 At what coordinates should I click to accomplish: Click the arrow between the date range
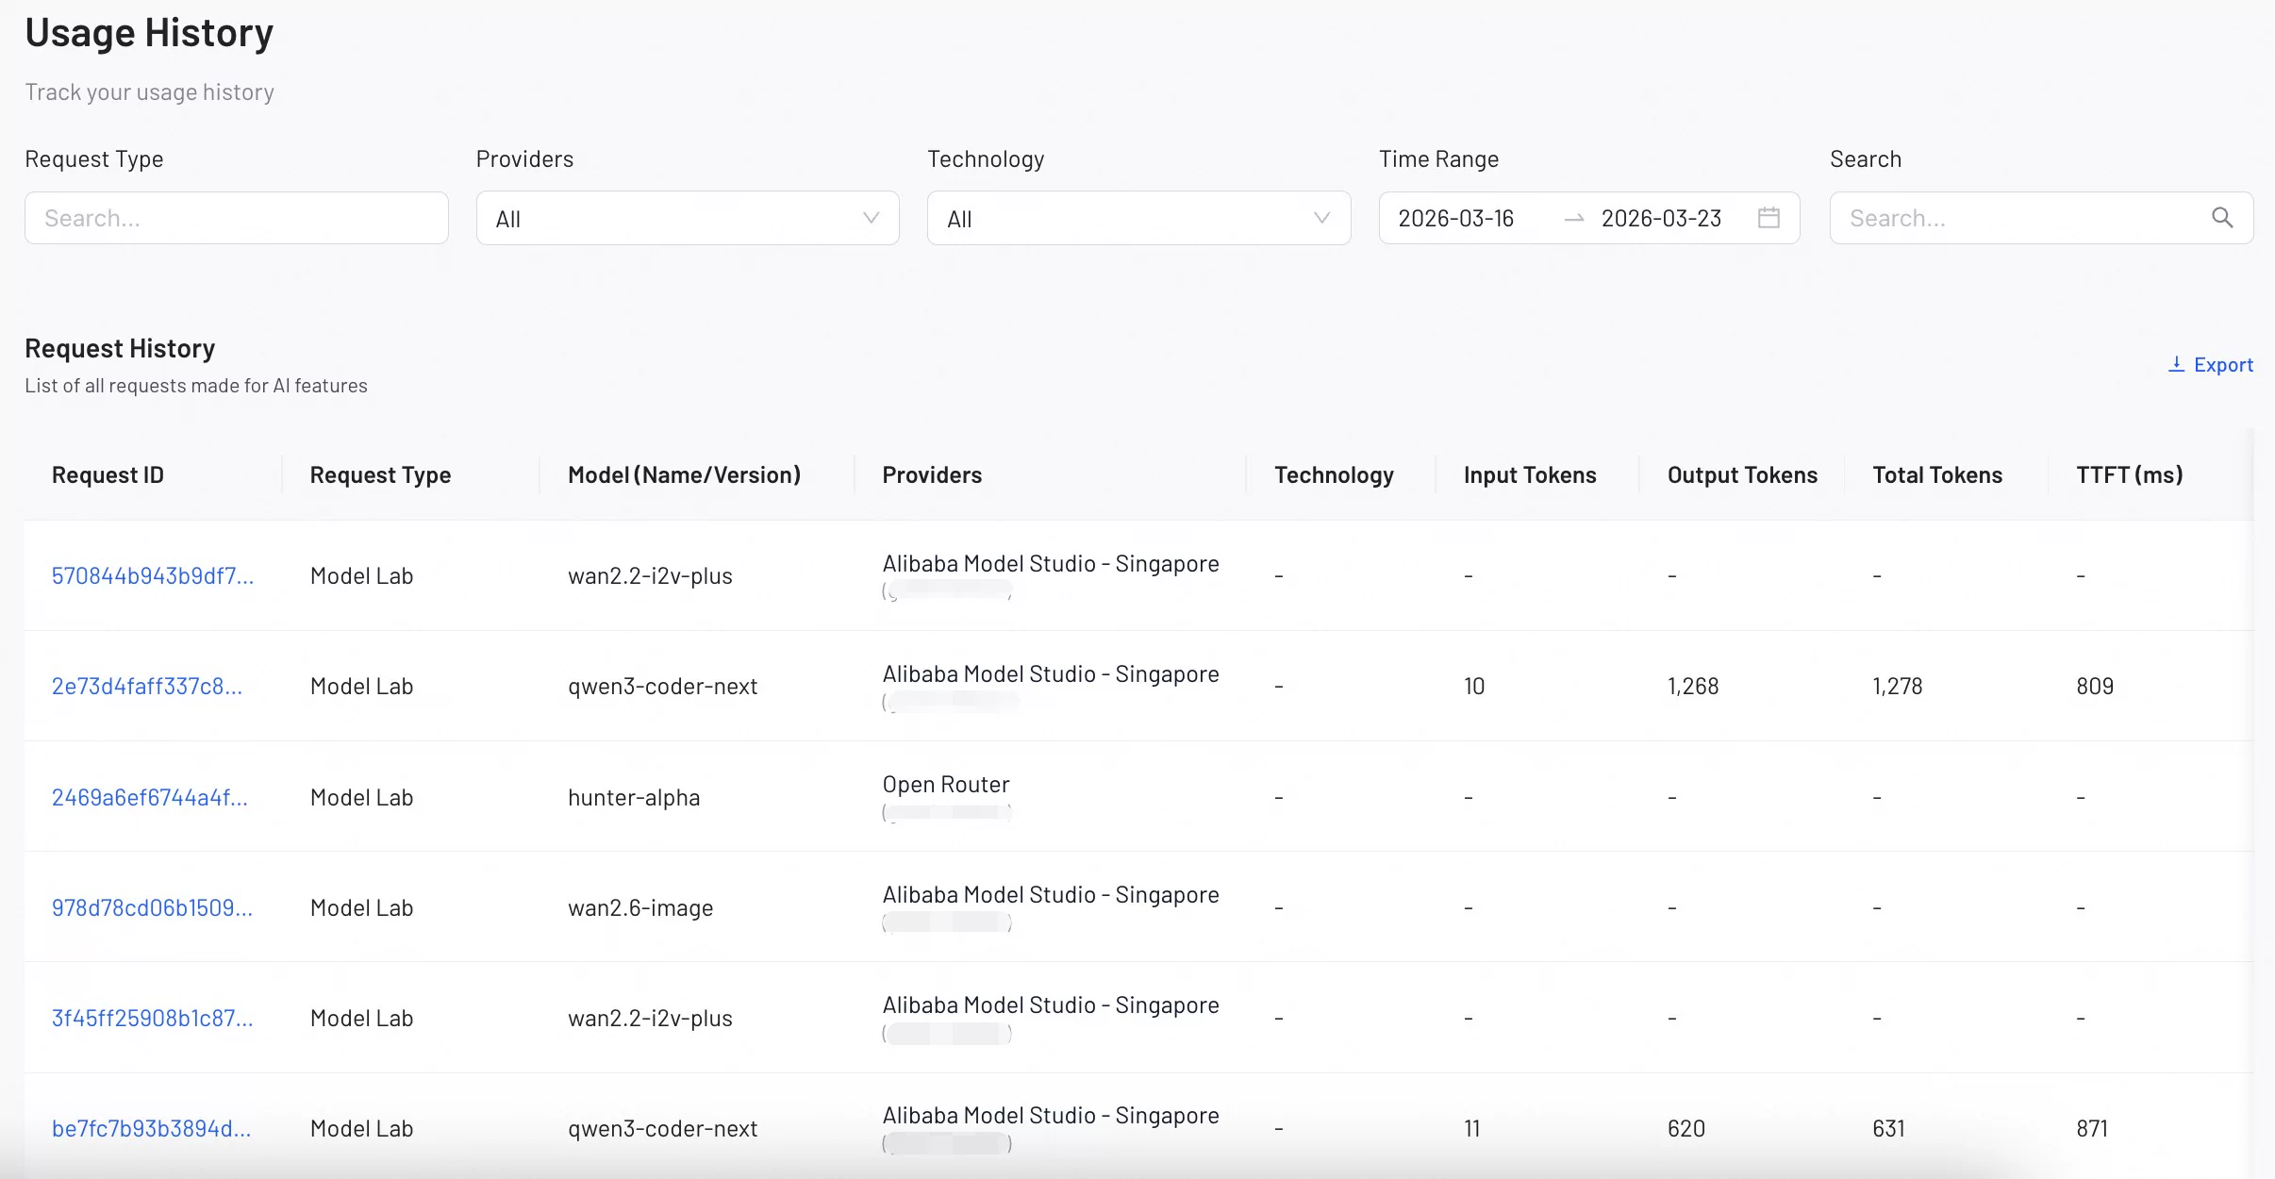pyautogui.click(x=1573, y=219)
